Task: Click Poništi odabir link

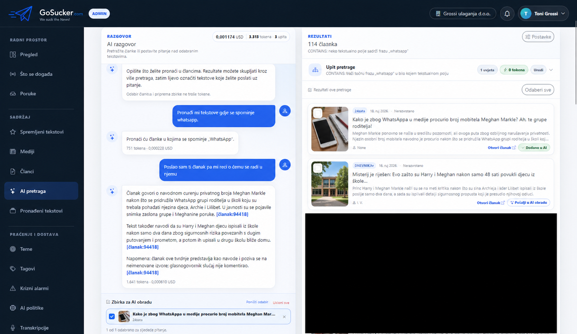Action: [257, 302]
